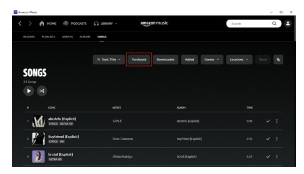Screen dimensions: 304x174
Task: Open more options for abcdefu
Action: click(277, 121)
